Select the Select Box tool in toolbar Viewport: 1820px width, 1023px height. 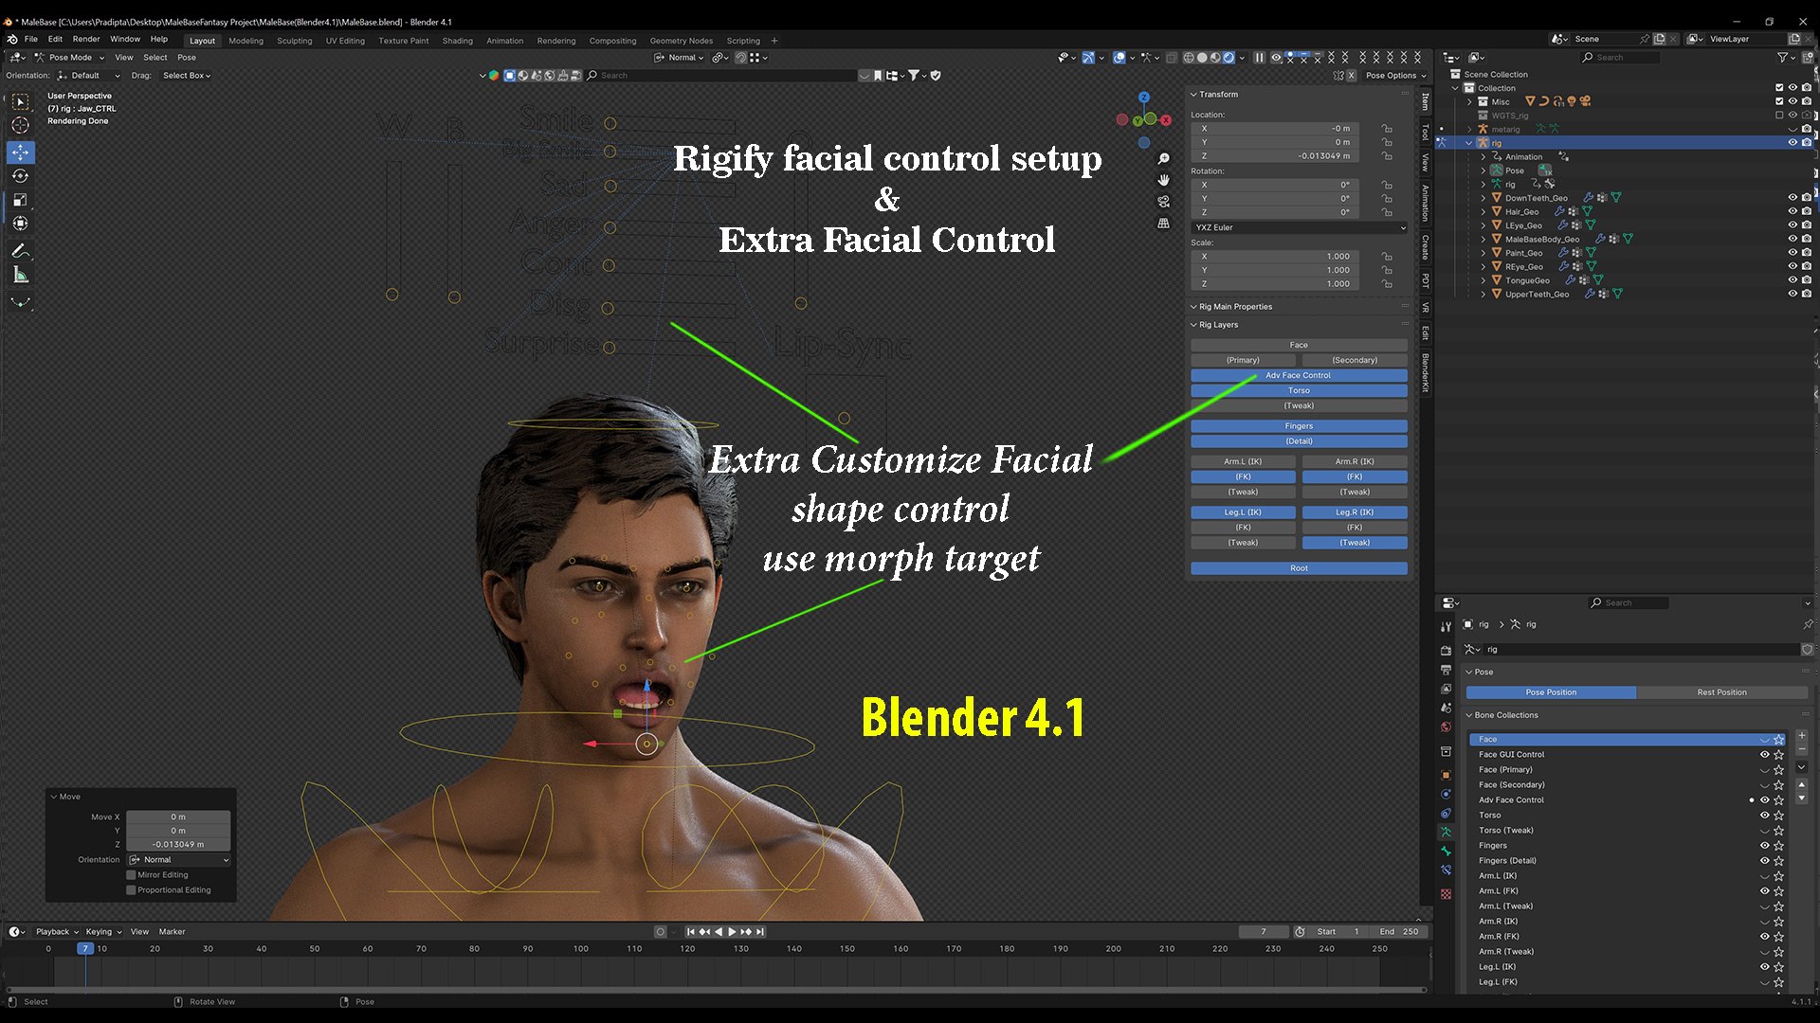coord(20,101)
